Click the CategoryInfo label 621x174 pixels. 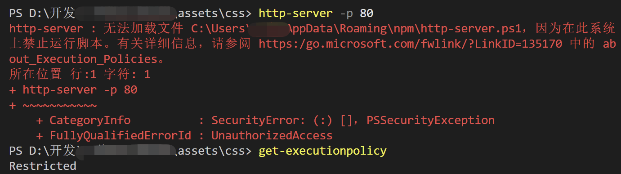click(x=90, y=120)
